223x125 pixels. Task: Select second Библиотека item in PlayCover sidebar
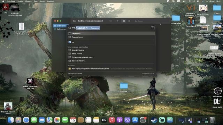61,29
